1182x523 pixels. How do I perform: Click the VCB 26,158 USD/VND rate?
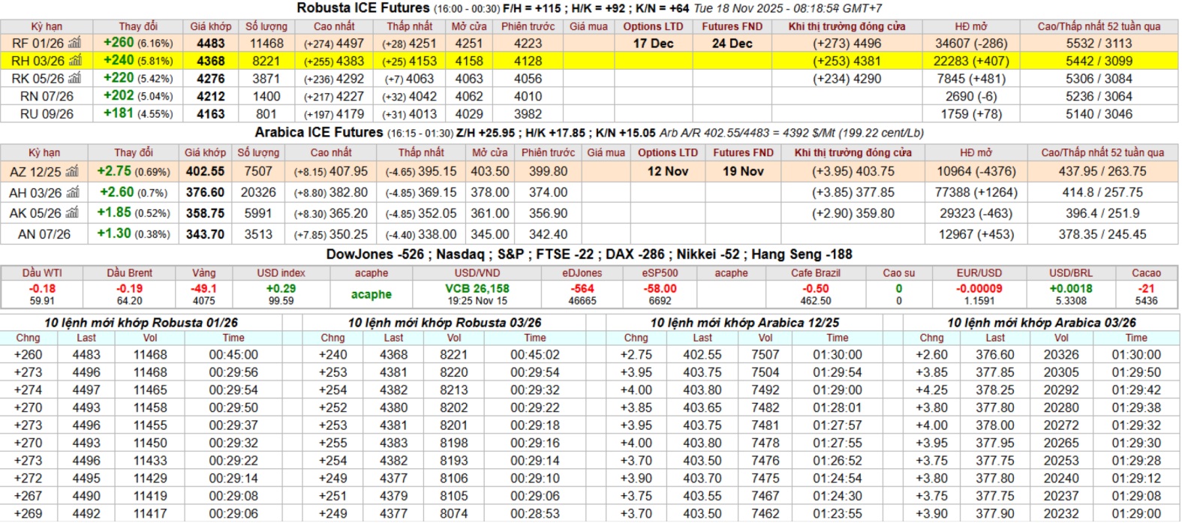coord(477,289)
